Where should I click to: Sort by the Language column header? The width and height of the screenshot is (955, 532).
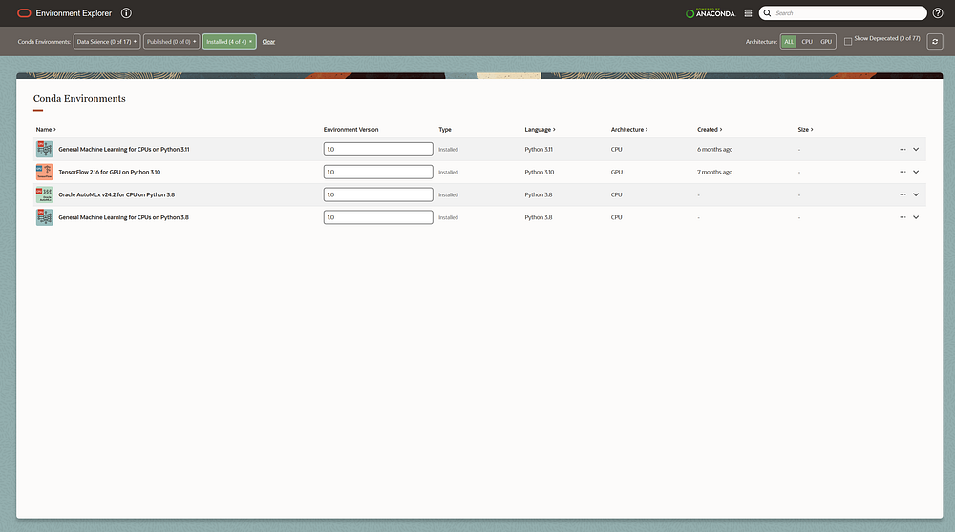540,129
